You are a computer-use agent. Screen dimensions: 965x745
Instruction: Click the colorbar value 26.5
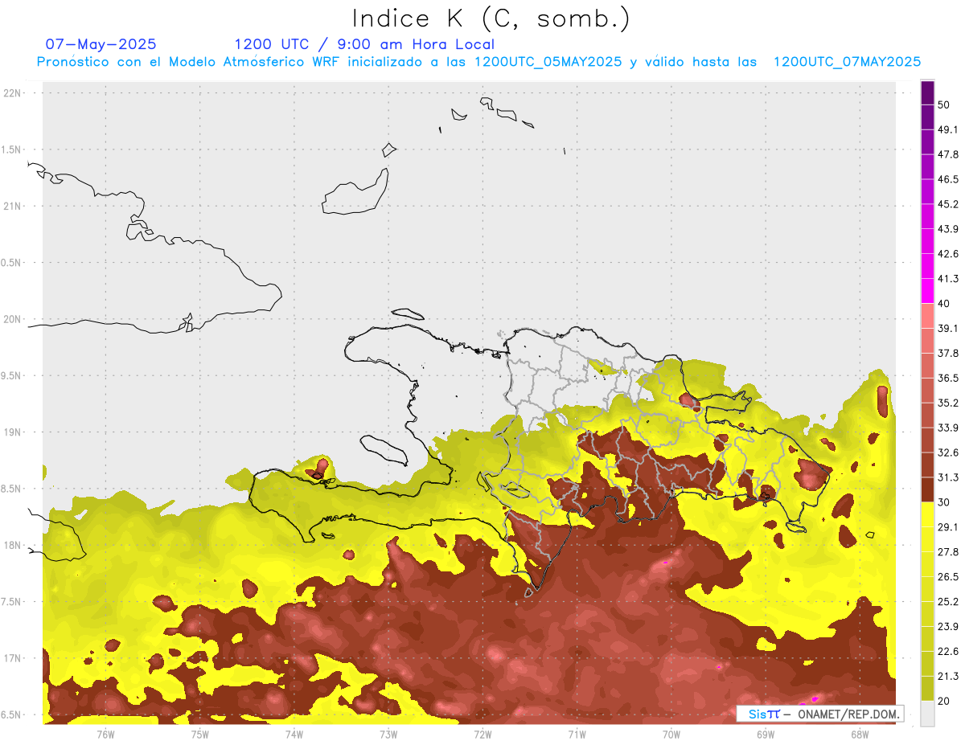click(x=948, y=577)
